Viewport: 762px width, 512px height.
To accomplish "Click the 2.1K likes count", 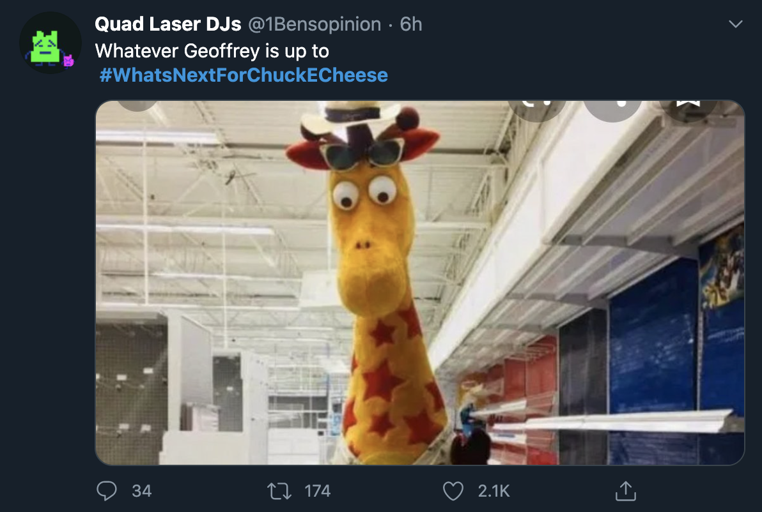I will point(494,491).
